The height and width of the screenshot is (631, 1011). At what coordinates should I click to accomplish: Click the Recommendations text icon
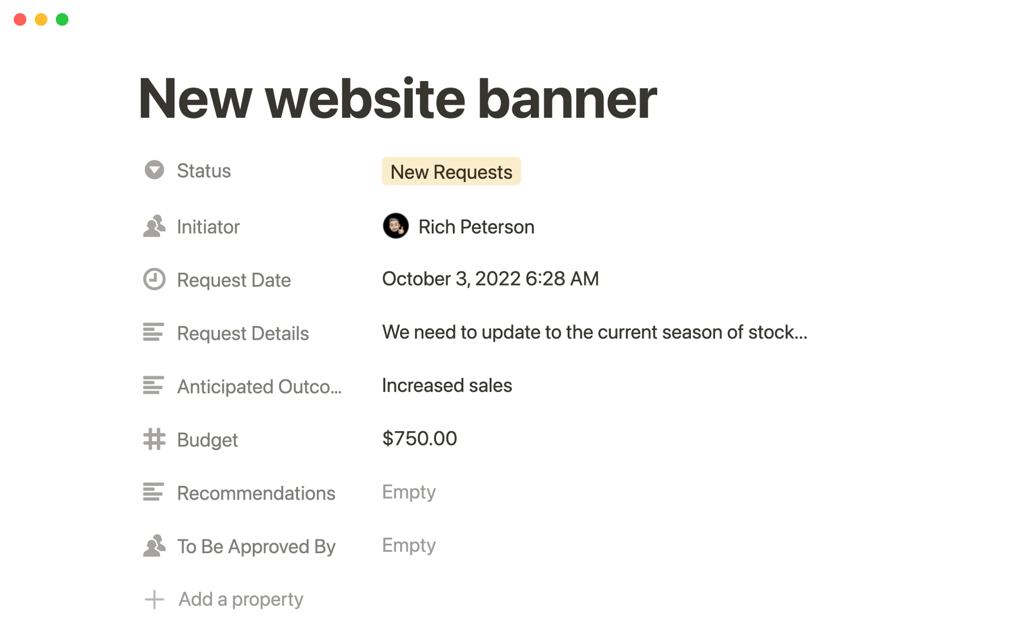point(153,492)
